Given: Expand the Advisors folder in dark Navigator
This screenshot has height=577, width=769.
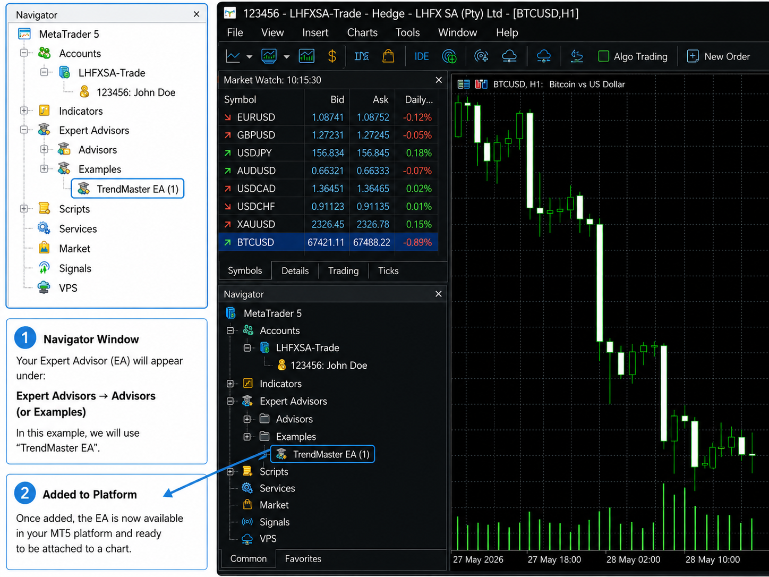Looking at the screenshot, I should pyautogui.click(x=247, y=419).
